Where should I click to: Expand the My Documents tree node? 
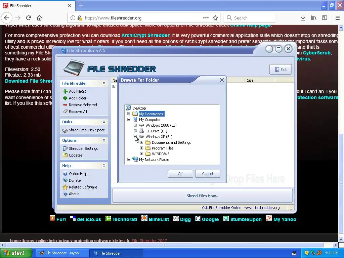pos(129,114)
